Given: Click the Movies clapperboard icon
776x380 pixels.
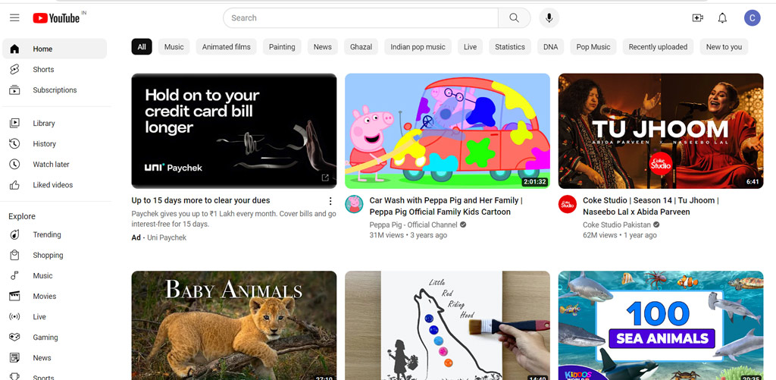Looking at the screenshot, I should coord(14,297).
